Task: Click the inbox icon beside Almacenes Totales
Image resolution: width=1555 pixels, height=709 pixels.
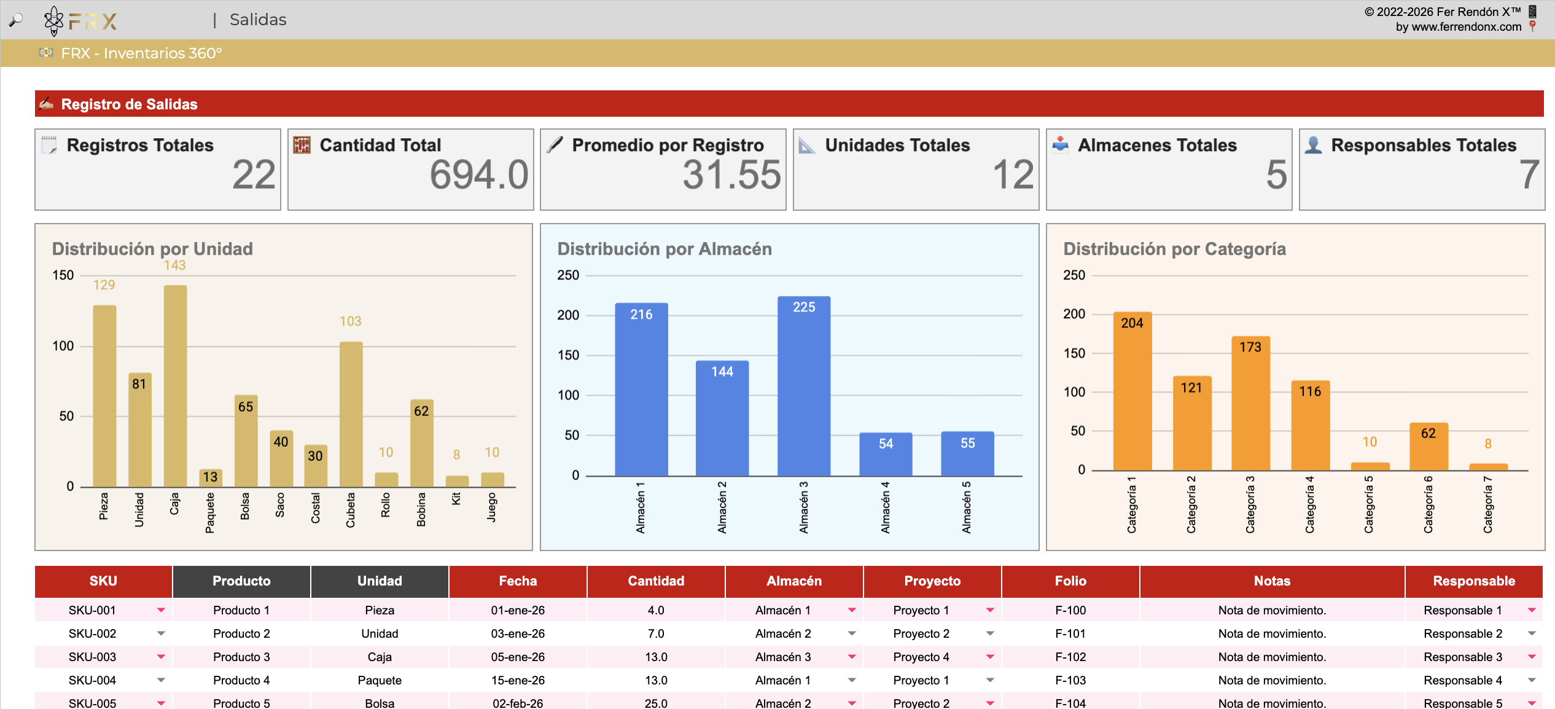Action: pyautogui.click(x=1060, y=145)
